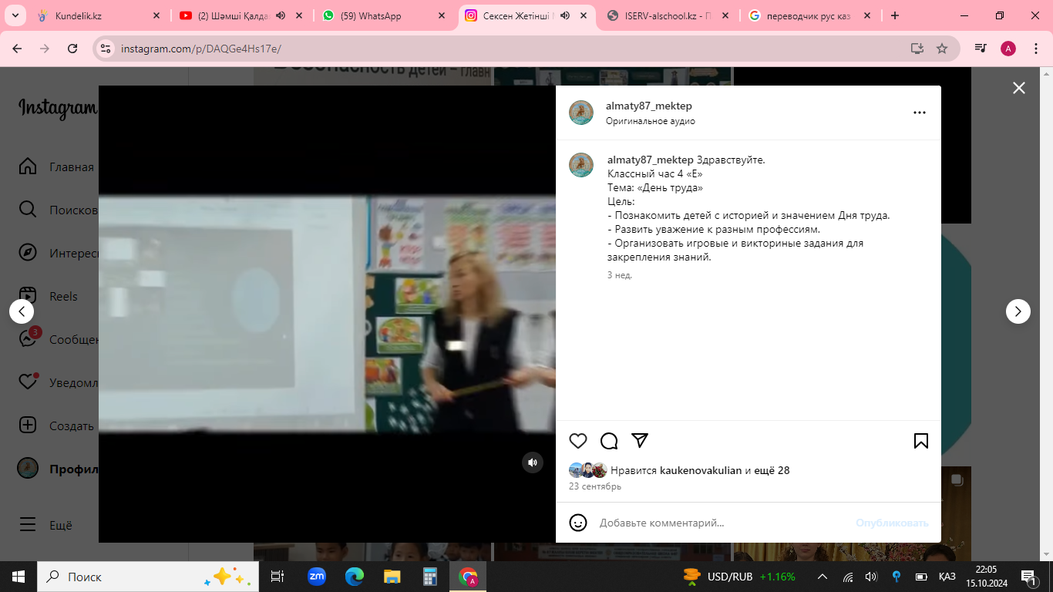The image size is (1053, 592).
Task: Mute the Instagram tab speaker icon
Action: pos(565,15)
